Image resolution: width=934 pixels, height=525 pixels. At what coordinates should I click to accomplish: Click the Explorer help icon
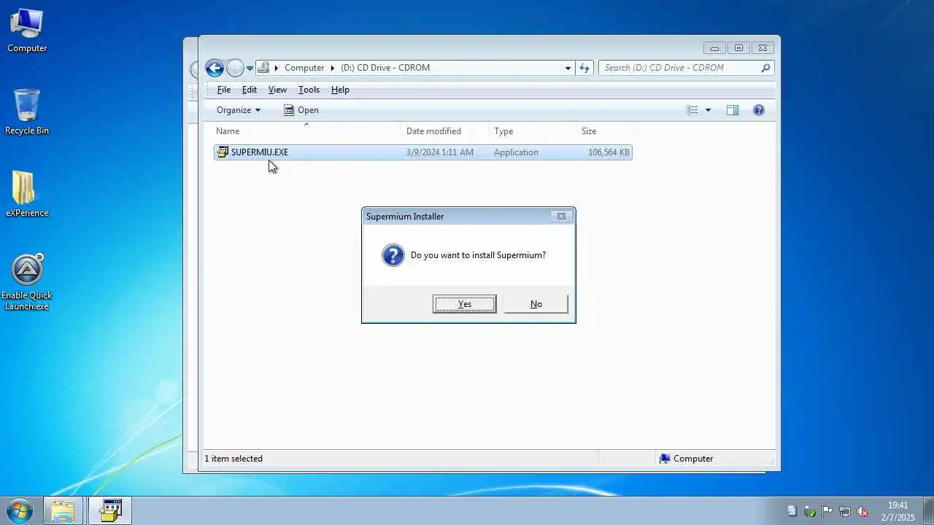(759, 110)
